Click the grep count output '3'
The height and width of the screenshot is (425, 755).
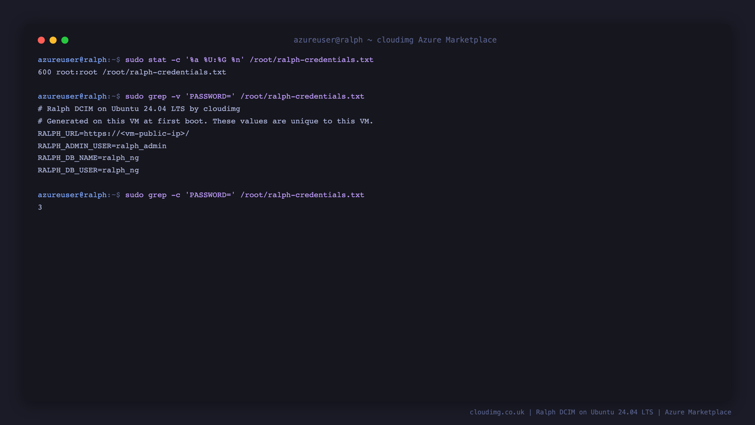pos(40,207)
